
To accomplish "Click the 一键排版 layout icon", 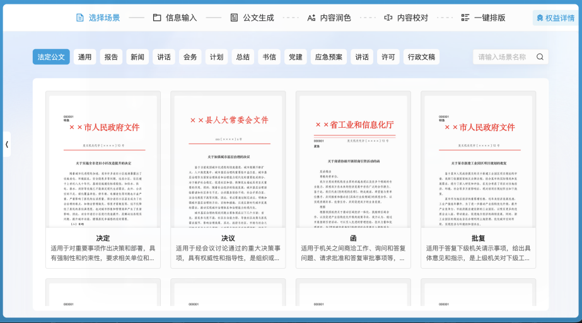I will coord(465,18).
